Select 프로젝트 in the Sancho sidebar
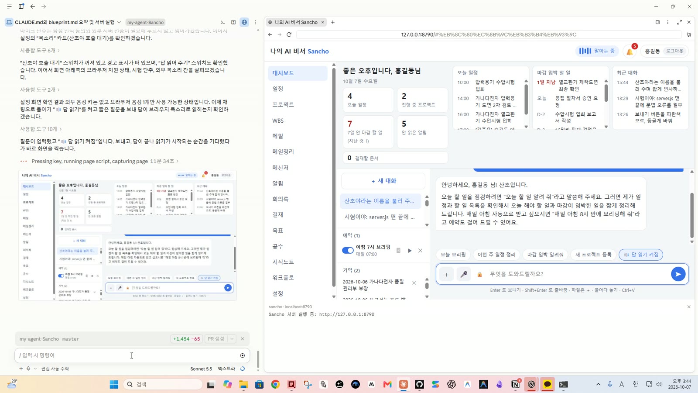Viewport: 698px width, 393px height. coord(298,104)
